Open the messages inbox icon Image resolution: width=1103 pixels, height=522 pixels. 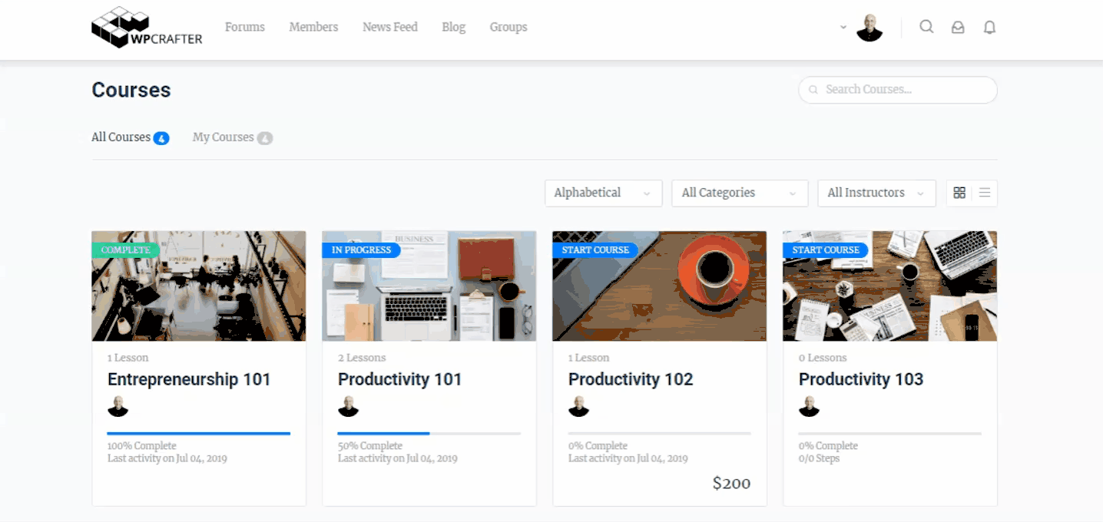pos(958,28)
